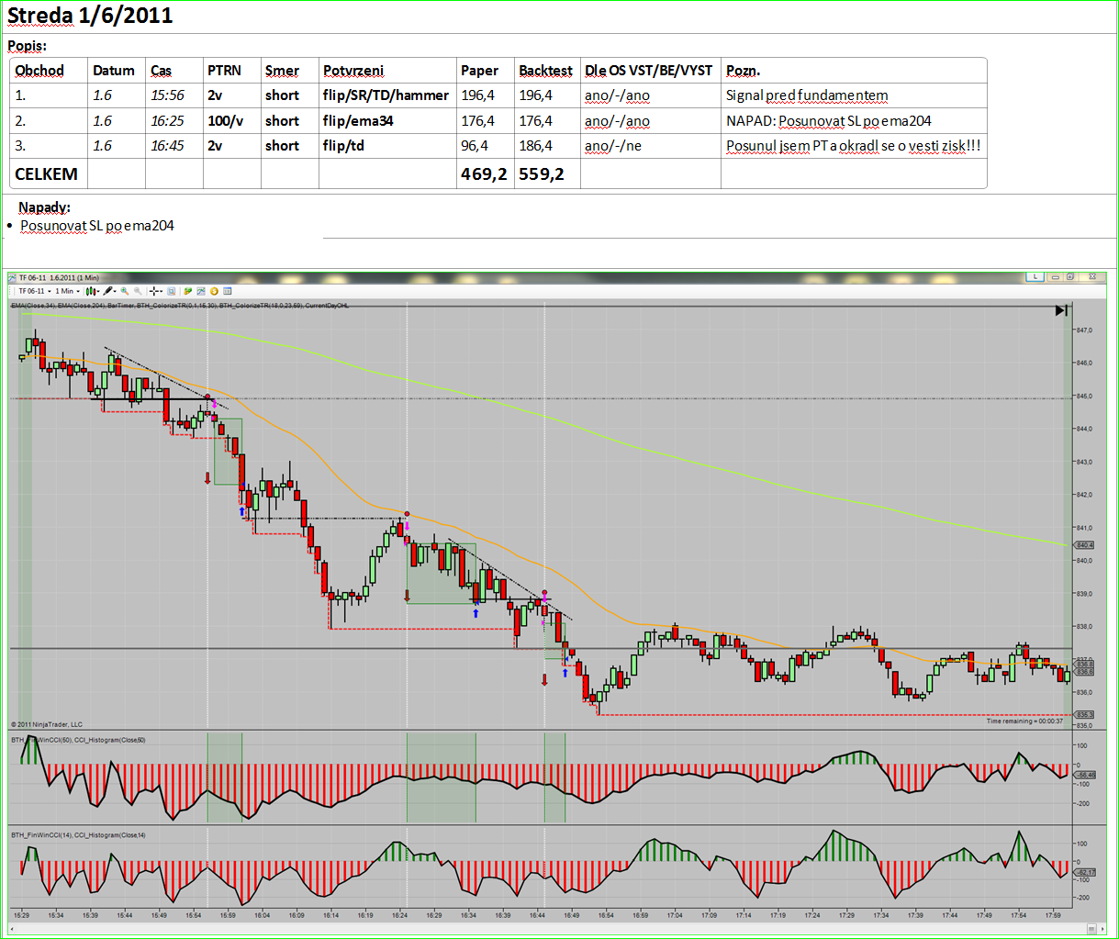The height and width of the screenshot is (939, 1119).
Task: Click the chart window icon in title bar
Action: (x=12, y=278)
